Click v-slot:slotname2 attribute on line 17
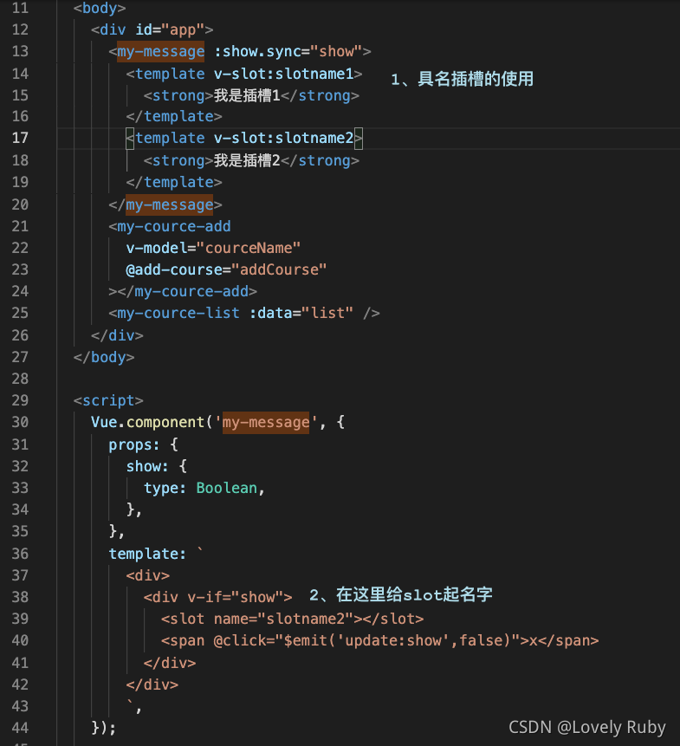680x746 pixels. [283, 138]
